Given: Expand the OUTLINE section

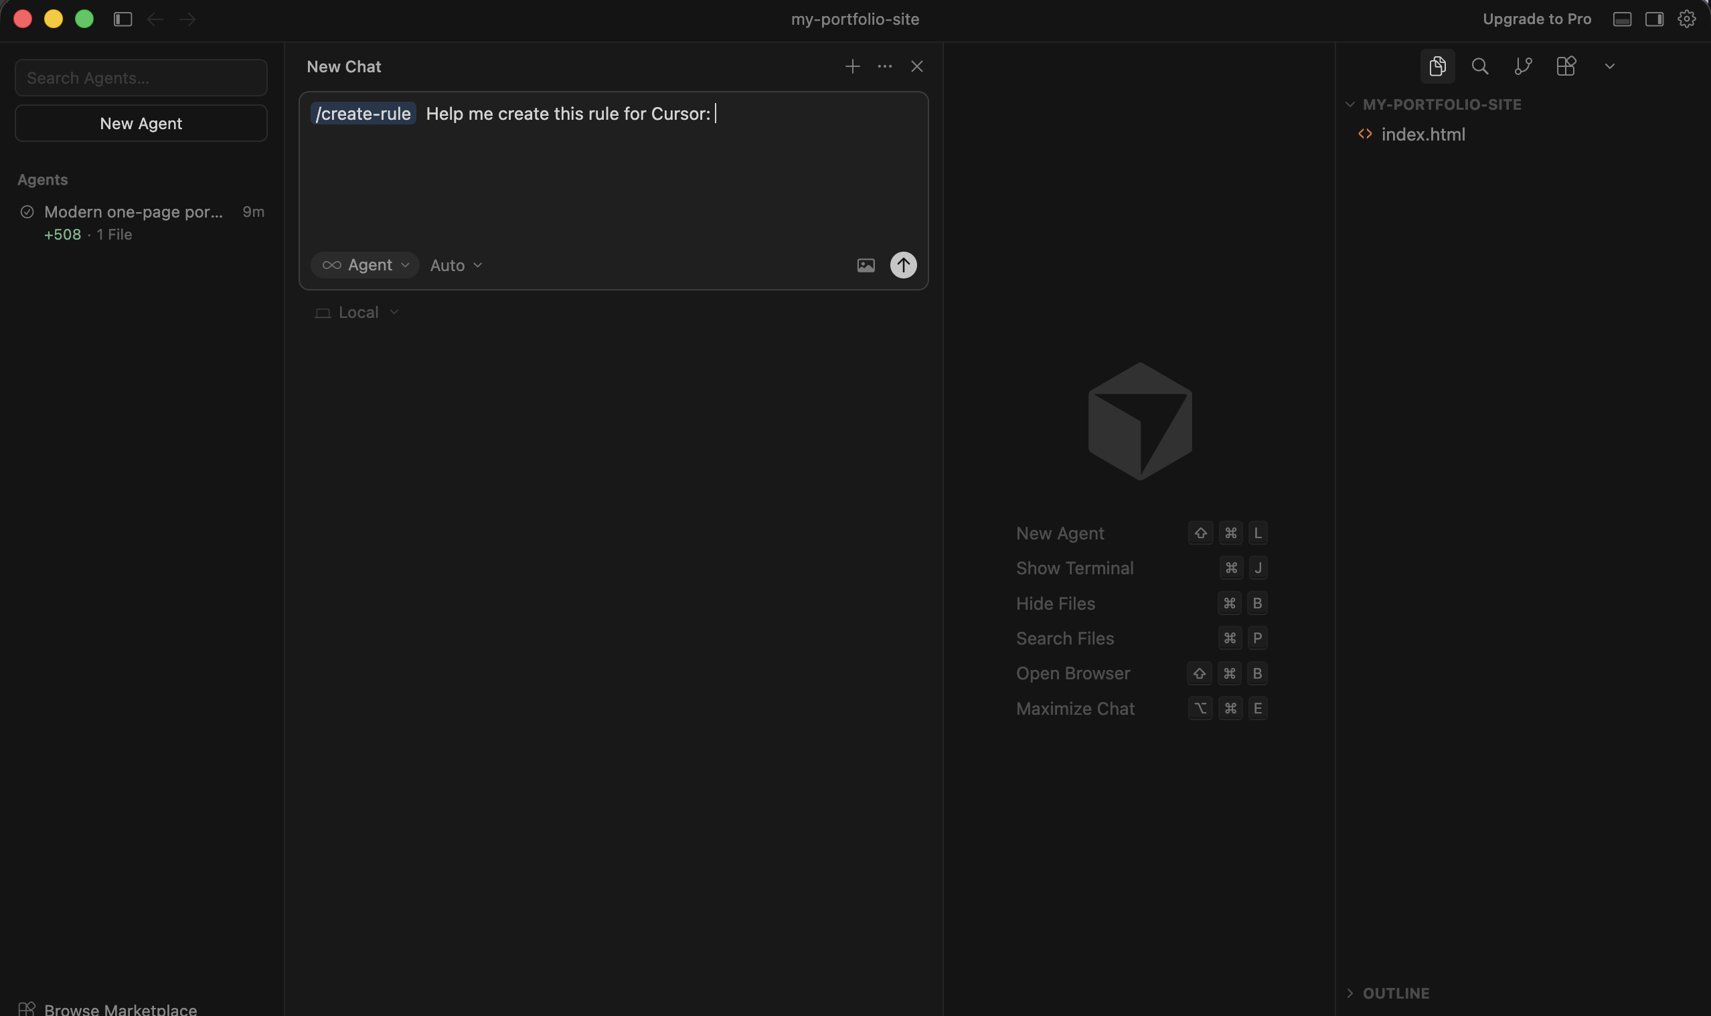Looking at the screenshot, I should pyautogui.click(x=1394, y=993).
